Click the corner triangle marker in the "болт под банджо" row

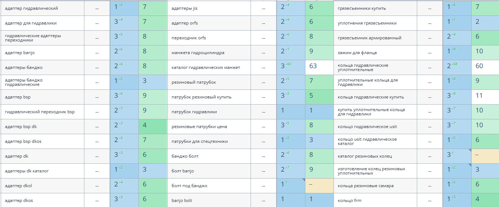pos(303,180)
